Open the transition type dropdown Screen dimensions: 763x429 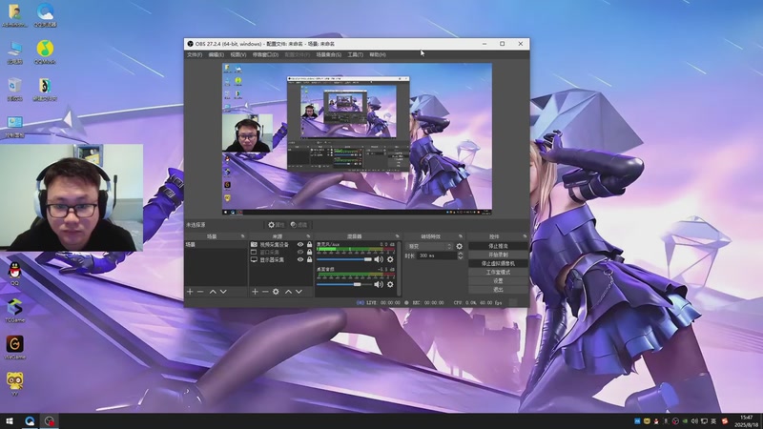coord(430,247)
